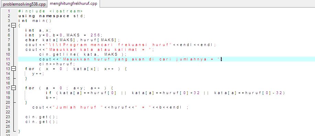Click 'cin.getline( kata, MAKS );' line
Screen dimensions: 315x136
point(83,55)
